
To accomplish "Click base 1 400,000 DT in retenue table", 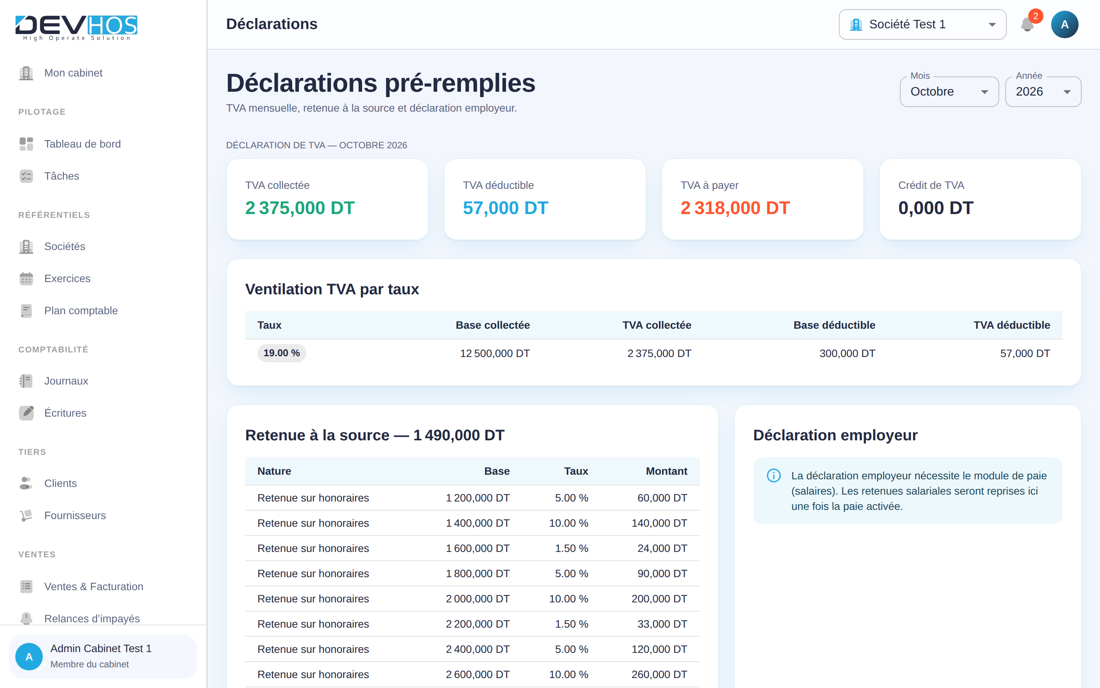I will [477, 523].
